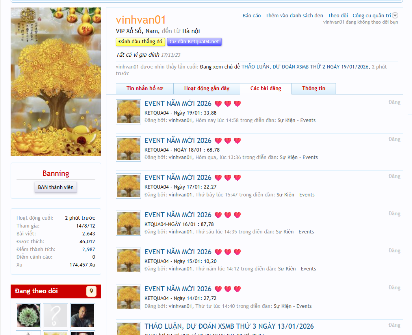
Task: Click Thêm vào danh sách đen
Action: tap(294, 16)
